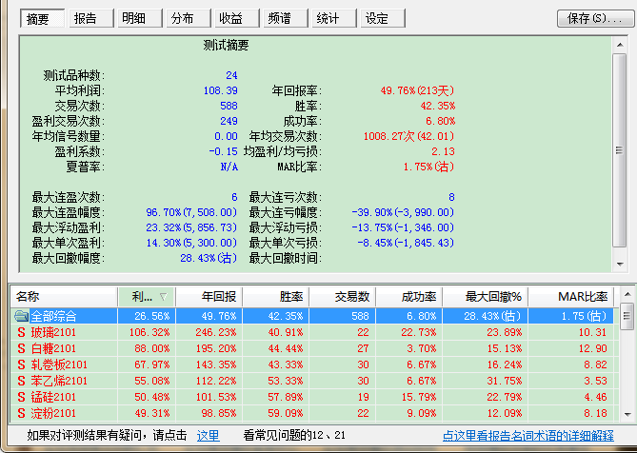637x453 pixels.
Task: Open the report terminology explanation link
Action: pyautogui.click(x=528, y=436)
